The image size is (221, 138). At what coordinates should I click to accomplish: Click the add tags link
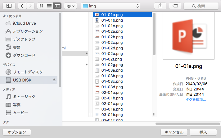pos(196,99)
